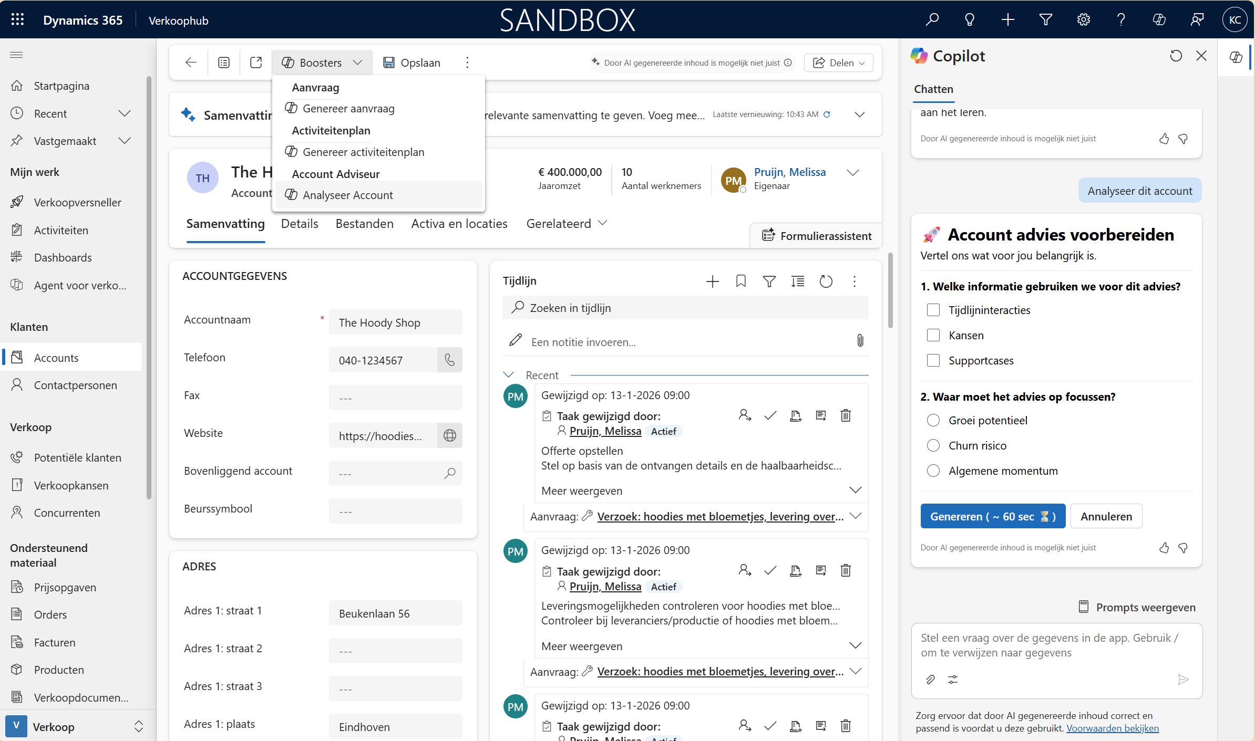The width and height of the screenshot is (1255, 741).
Task: Click the timeline filter funnel icon
Action: [769, 281]
